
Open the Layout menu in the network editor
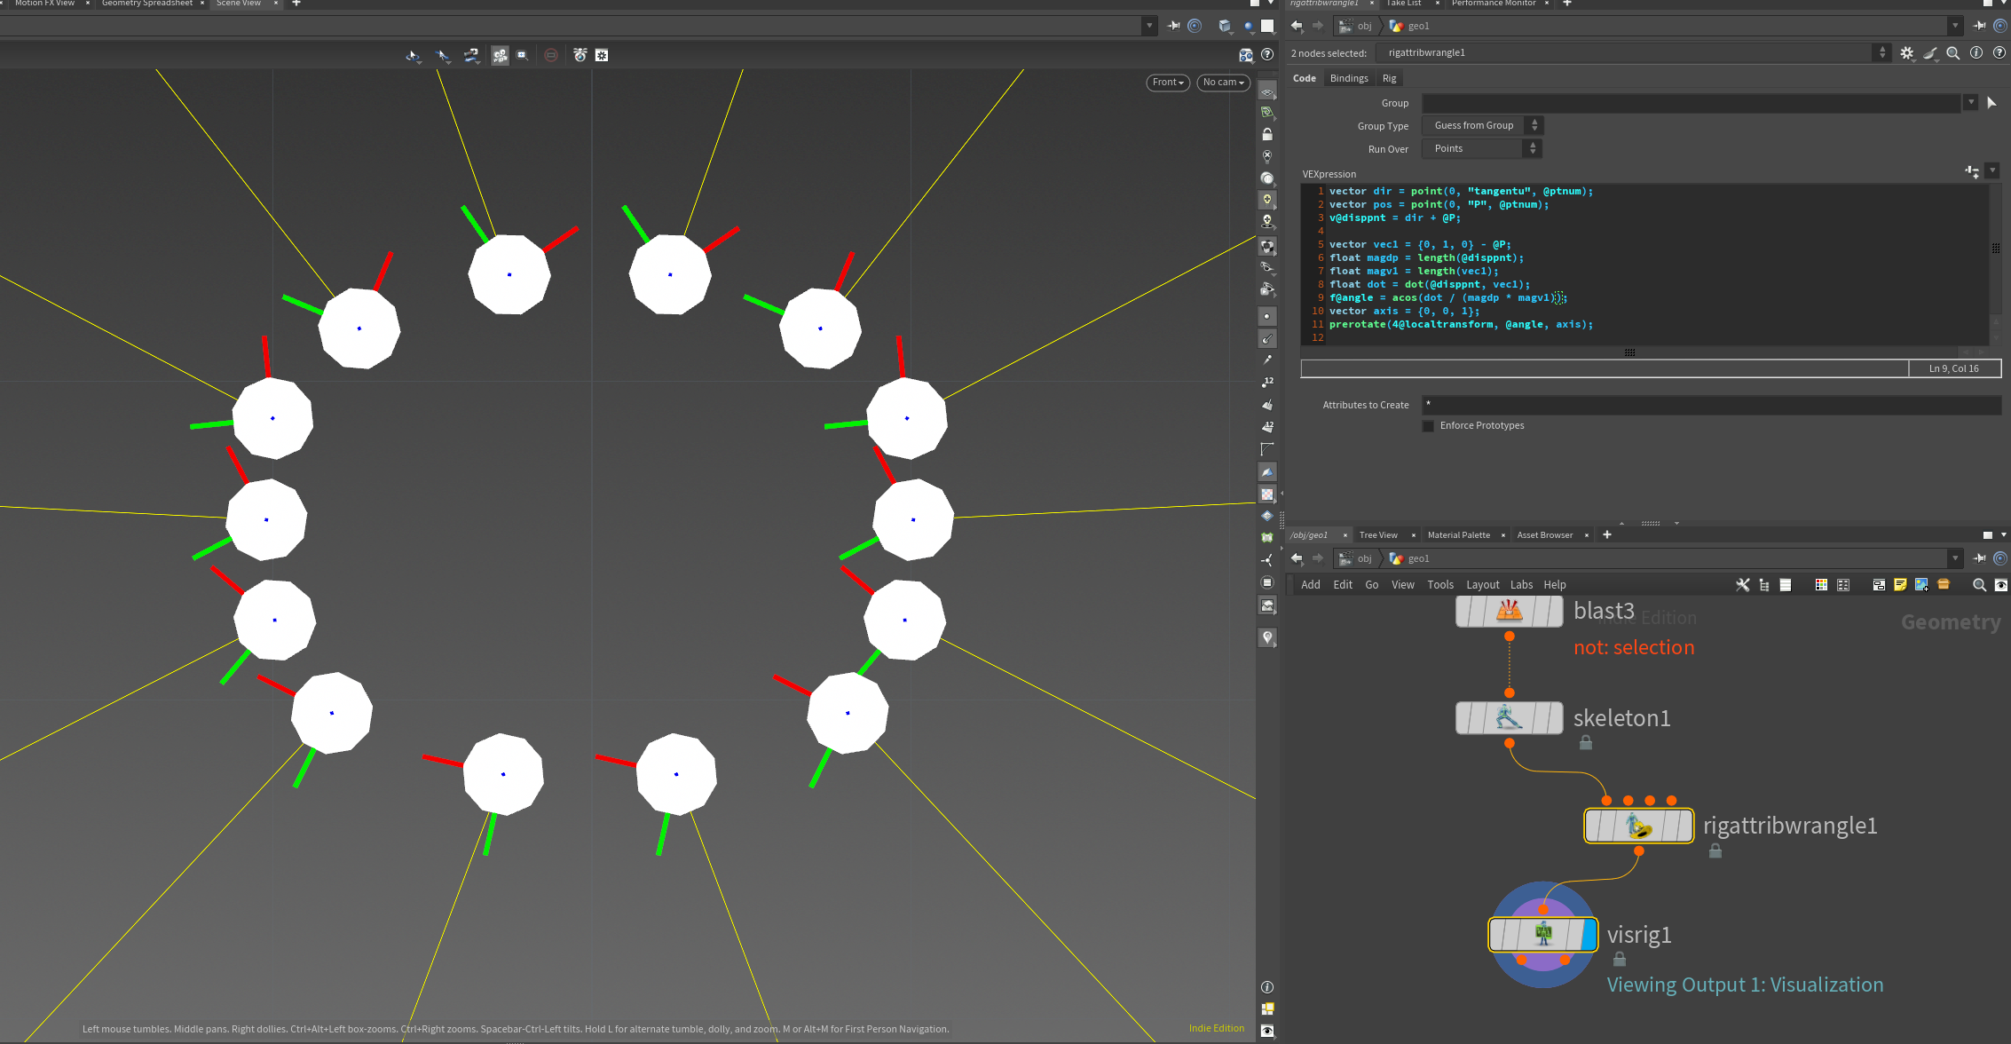click(1482, 585)
